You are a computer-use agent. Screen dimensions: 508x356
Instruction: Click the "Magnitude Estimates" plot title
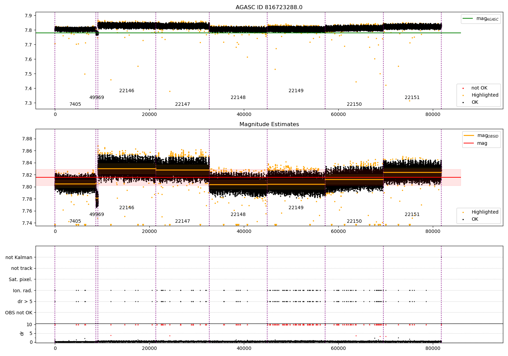(x=269, y=124)
